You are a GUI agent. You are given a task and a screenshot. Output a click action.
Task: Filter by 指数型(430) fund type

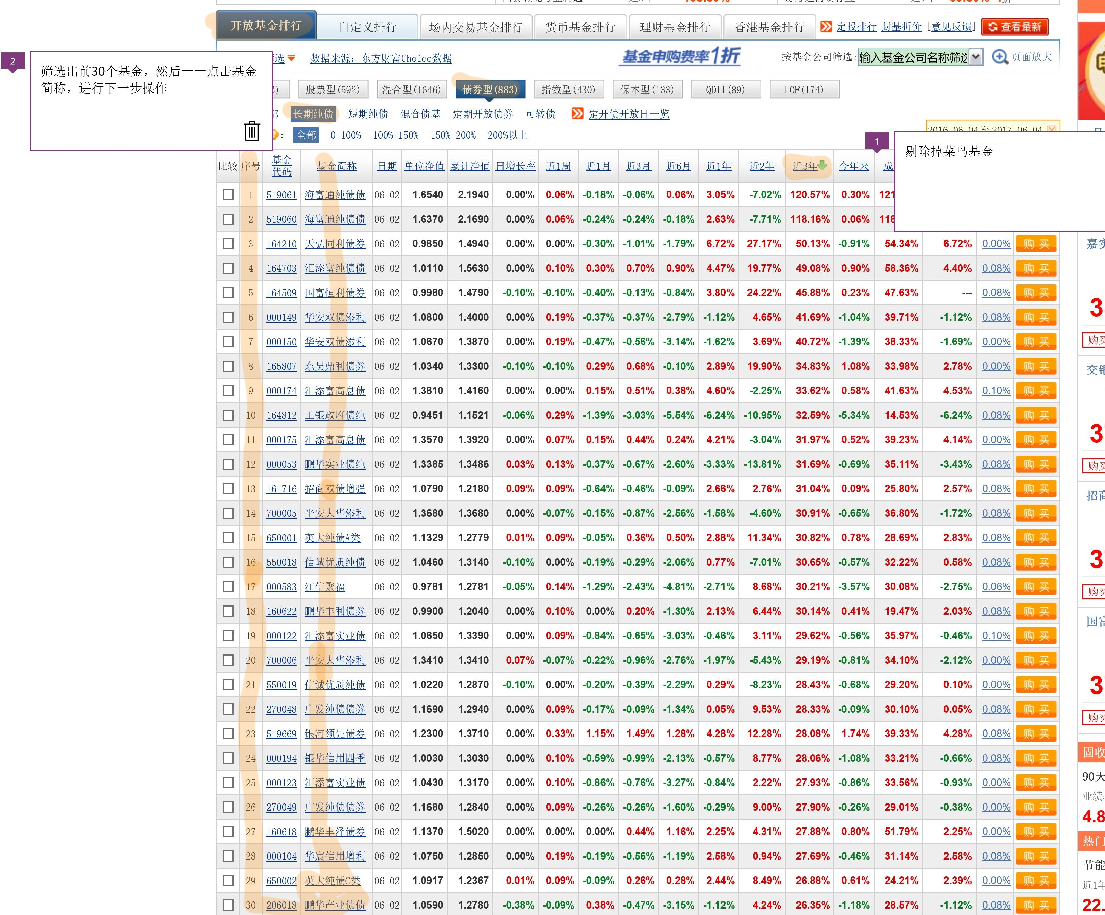[x=569, y=90]
